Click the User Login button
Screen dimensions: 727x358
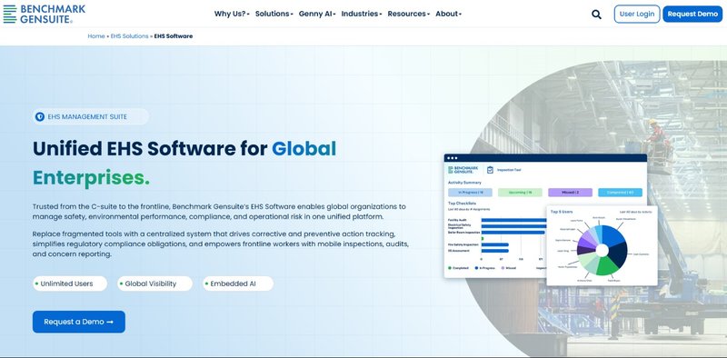637,14
